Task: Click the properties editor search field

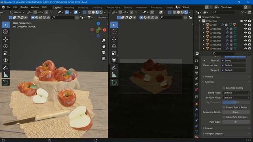Action: click(223, 54)
